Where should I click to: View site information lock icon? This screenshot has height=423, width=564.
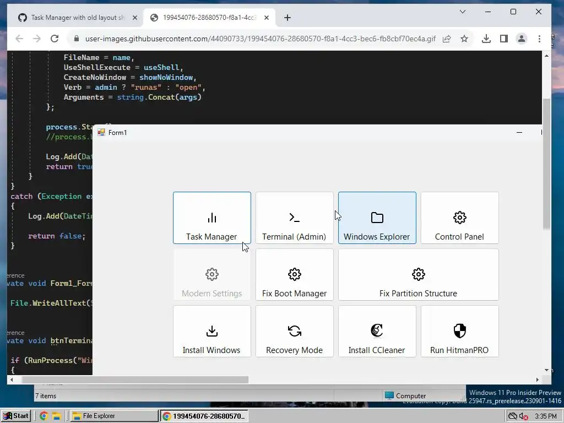tap(76, 39)
